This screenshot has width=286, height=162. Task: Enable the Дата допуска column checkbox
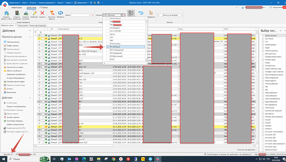263,54
